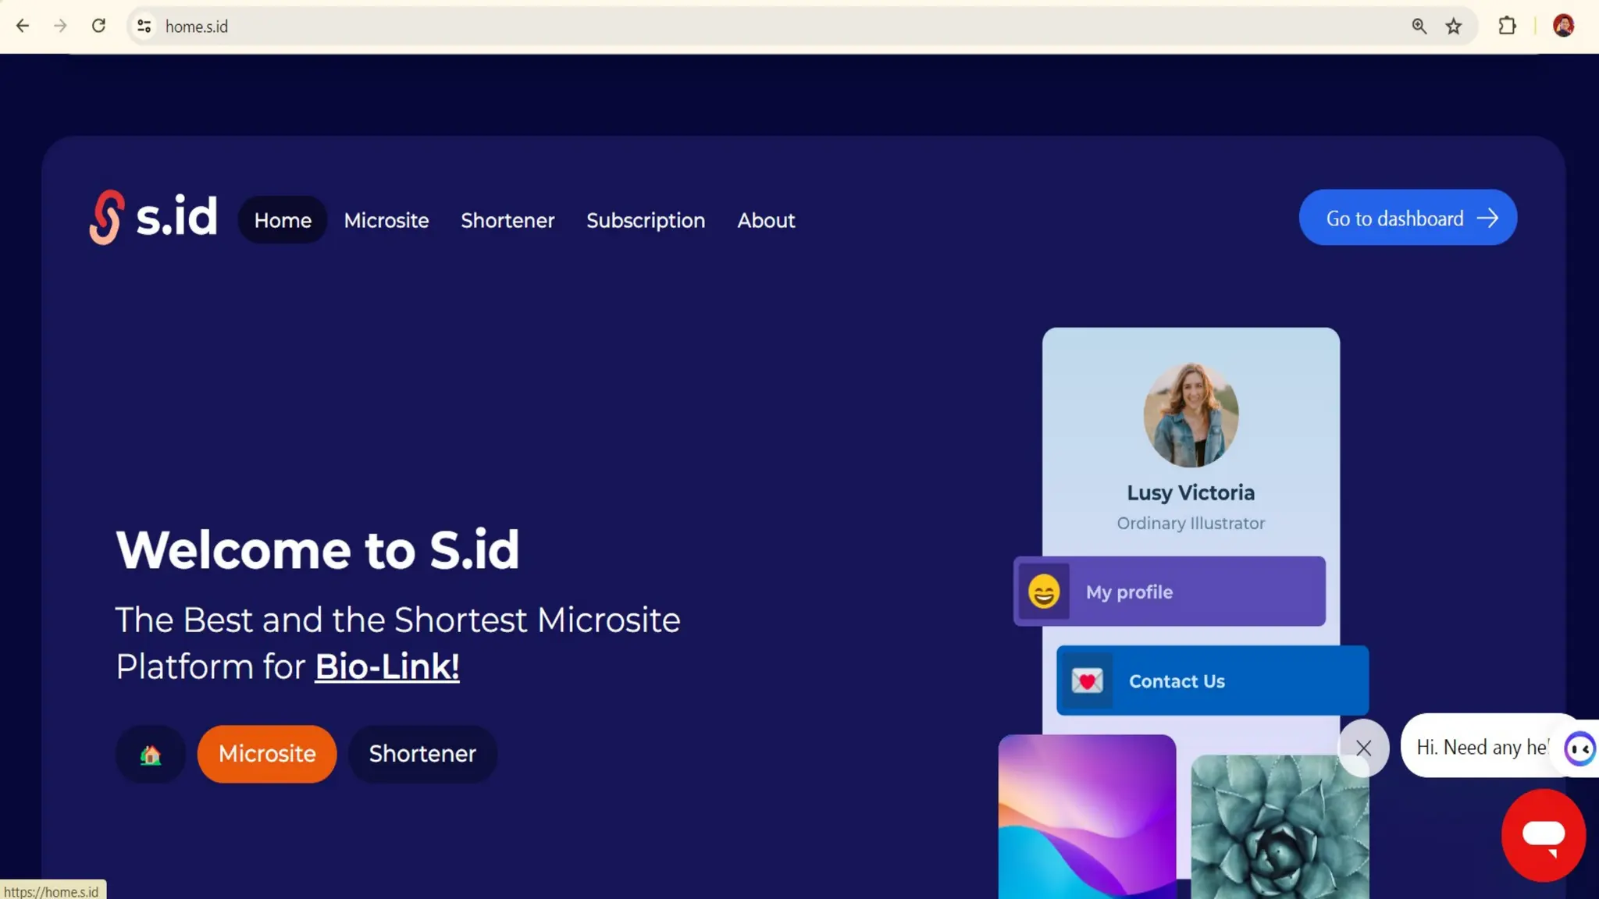This screenshot has width=1599, height=899.
Task: Select the orange Microsite pill
Action: pyautogui.click(x=267, y=754)
